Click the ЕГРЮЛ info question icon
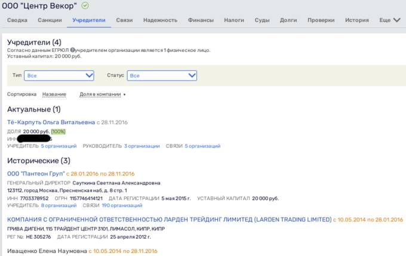The image size is (406, 256). tap(72, 50)
